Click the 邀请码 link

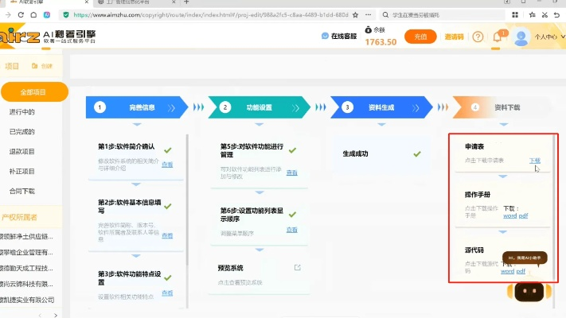(x=454, y=37)
